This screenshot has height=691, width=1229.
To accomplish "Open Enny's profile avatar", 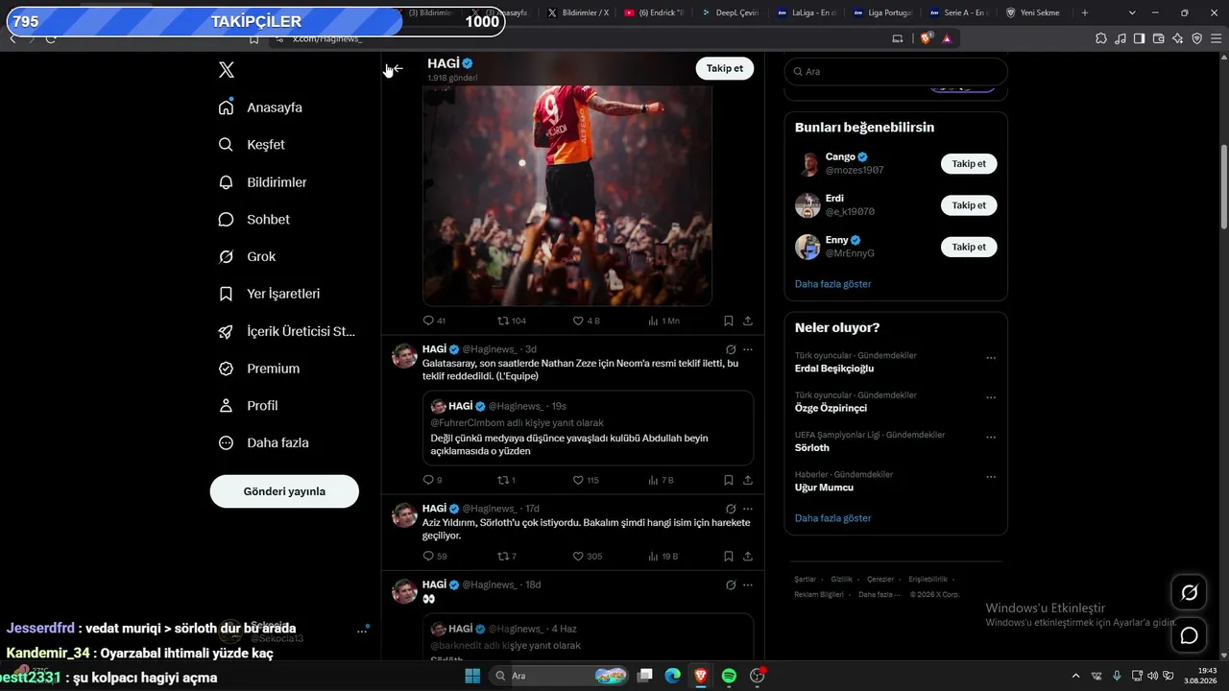I will [x=807, y=247].
